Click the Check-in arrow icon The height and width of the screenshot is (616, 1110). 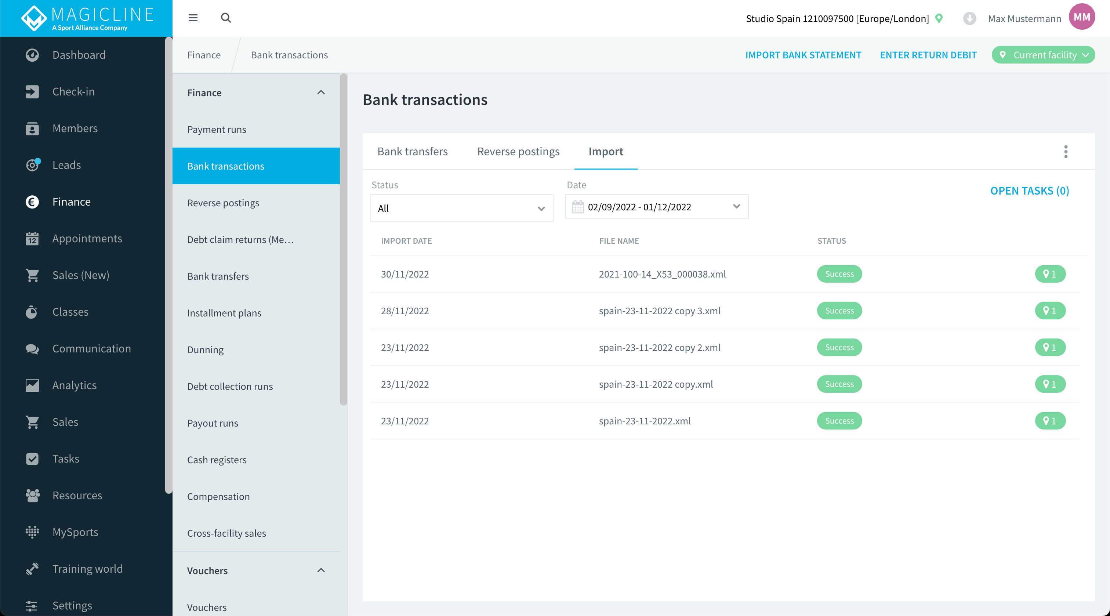pos(32,92)
